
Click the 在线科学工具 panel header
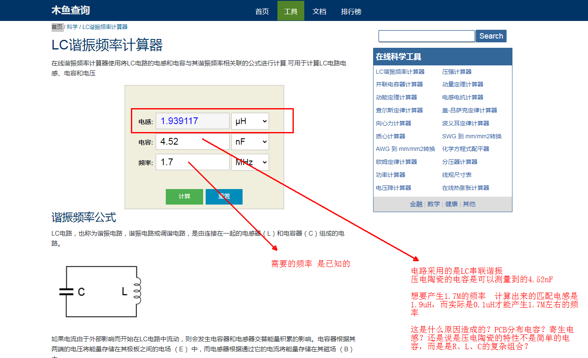pos(442,57)
